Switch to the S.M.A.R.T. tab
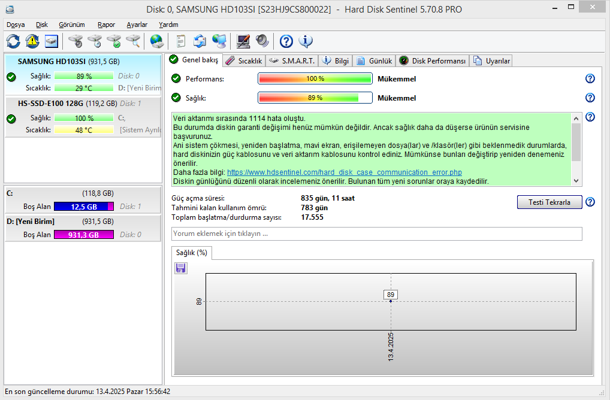This screenshot has width=610, height=400. [x=292, y=61]
